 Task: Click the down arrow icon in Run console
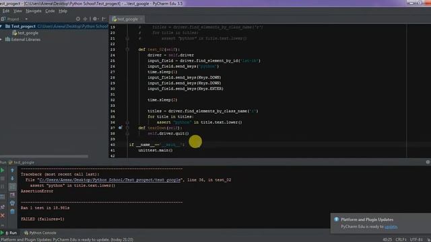pos(12,179)
